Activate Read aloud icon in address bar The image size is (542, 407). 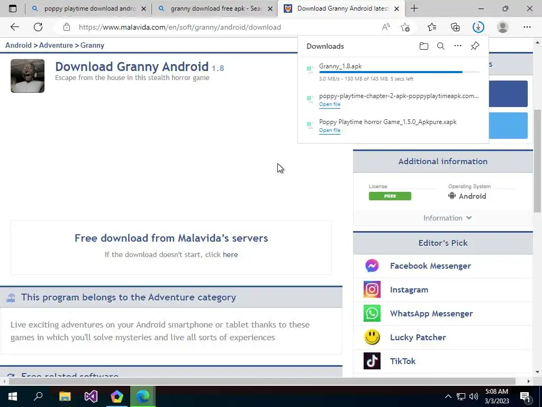(386, 27)
